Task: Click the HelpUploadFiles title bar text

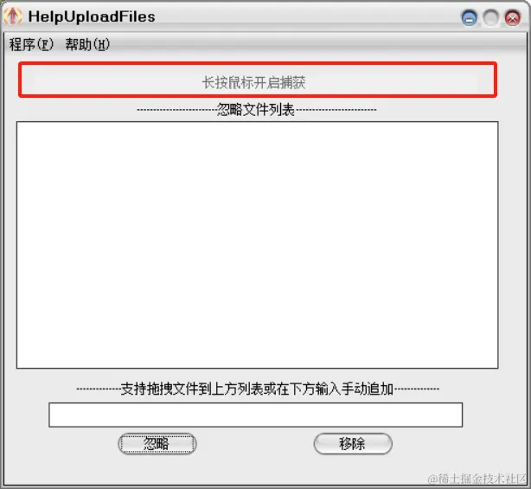Action: click(x=92, y=16)
